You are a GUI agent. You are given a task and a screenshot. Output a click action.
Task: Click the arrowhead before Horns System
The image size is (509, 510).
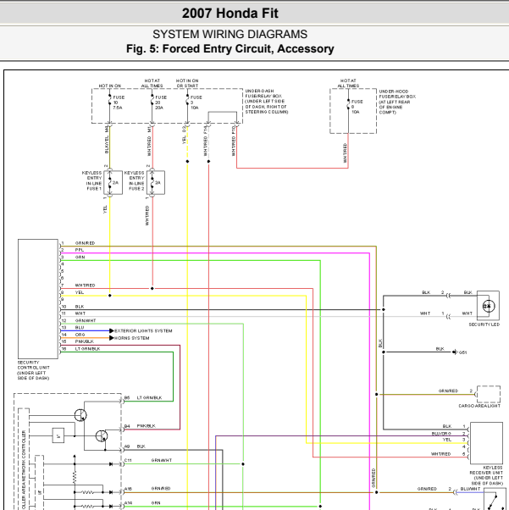point(112,338)
